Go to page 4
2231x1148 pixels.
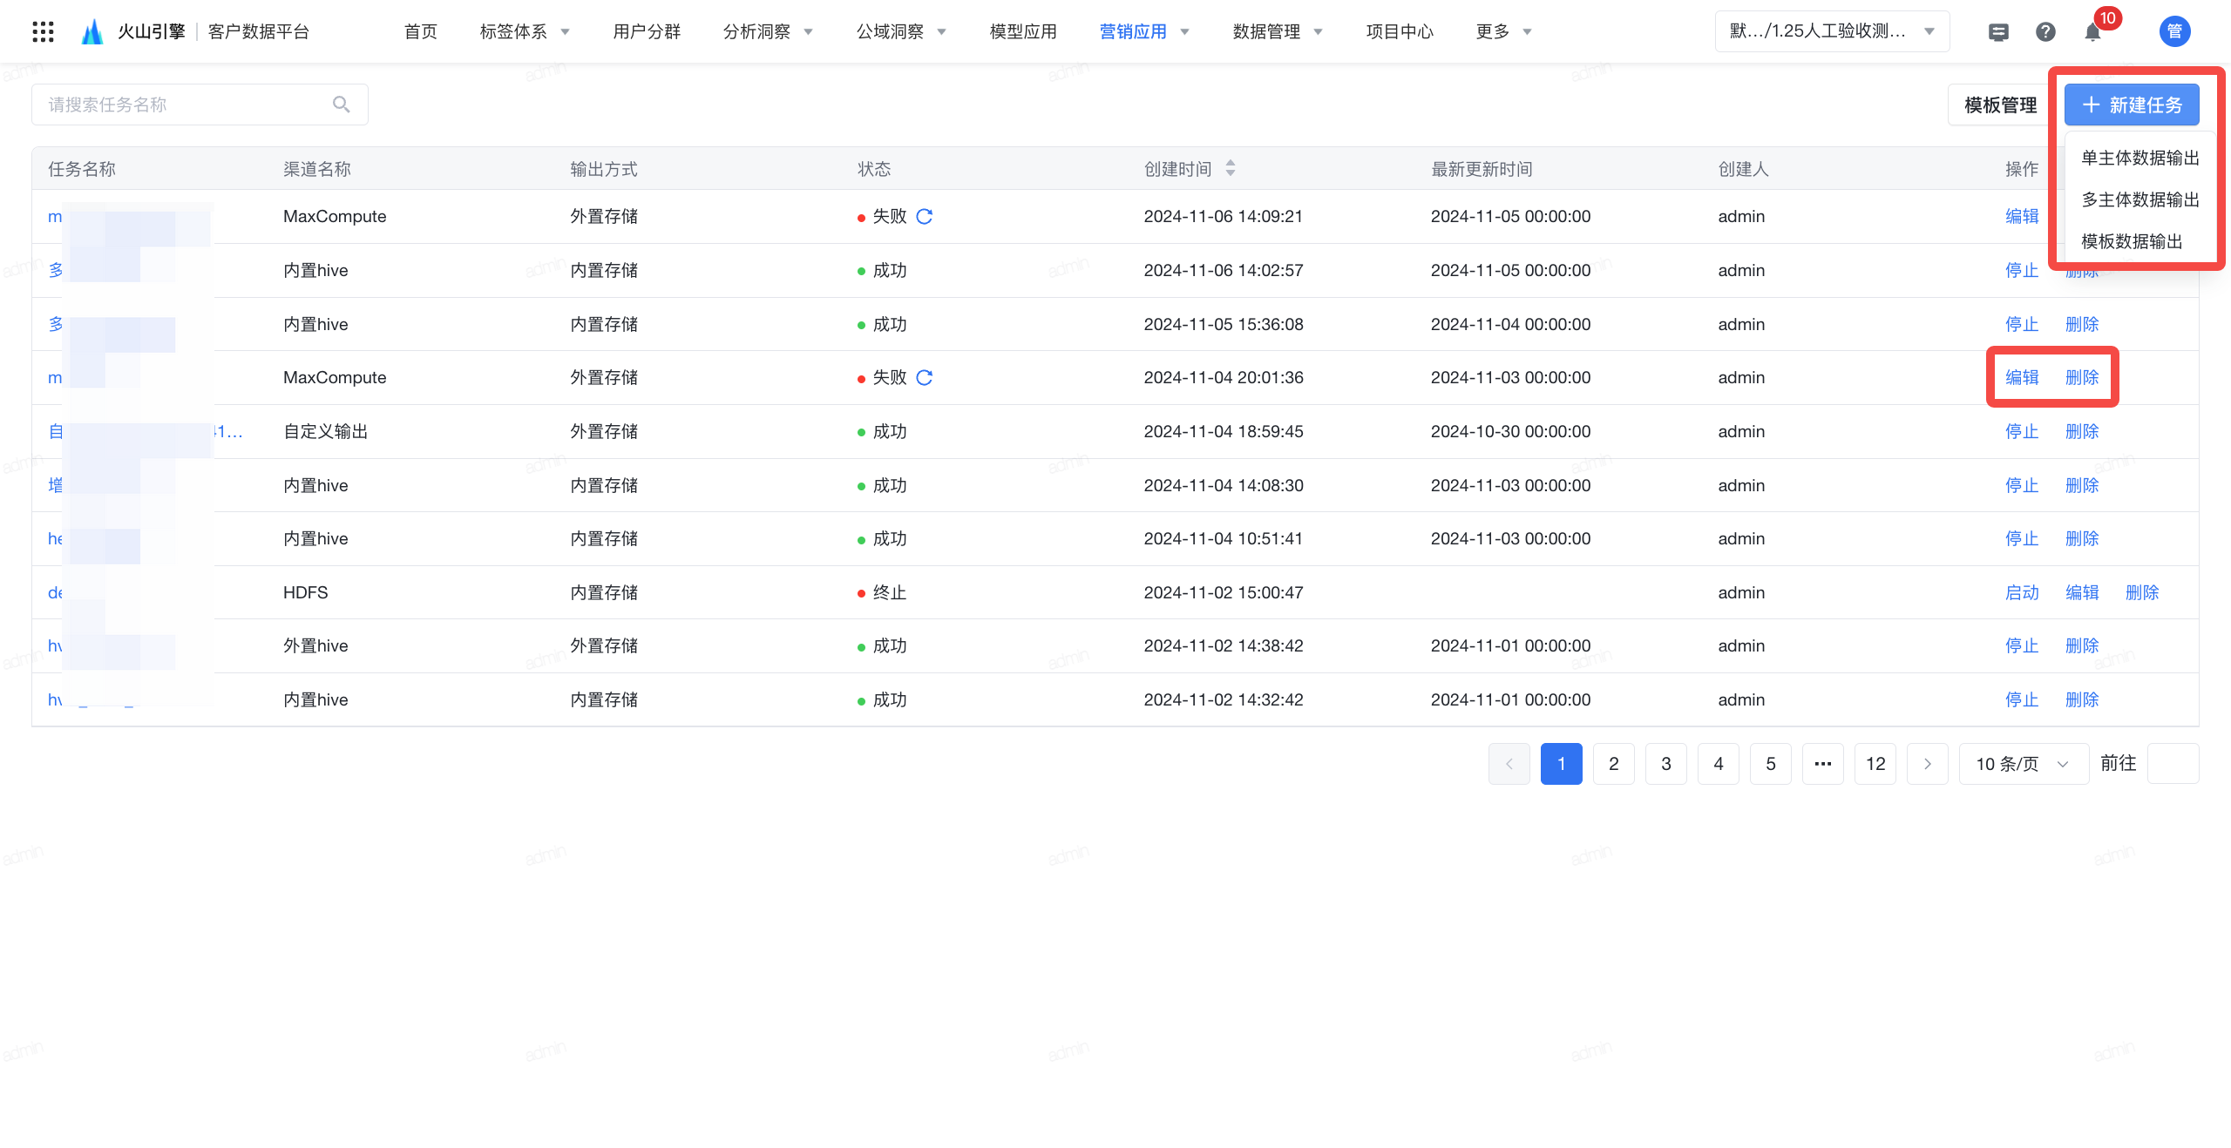[1719, 764]
